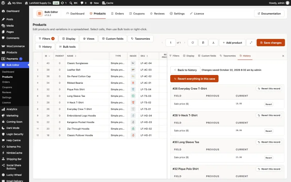Close the History side panel
This screenshot has width=291, height=182.
(283, 56)
